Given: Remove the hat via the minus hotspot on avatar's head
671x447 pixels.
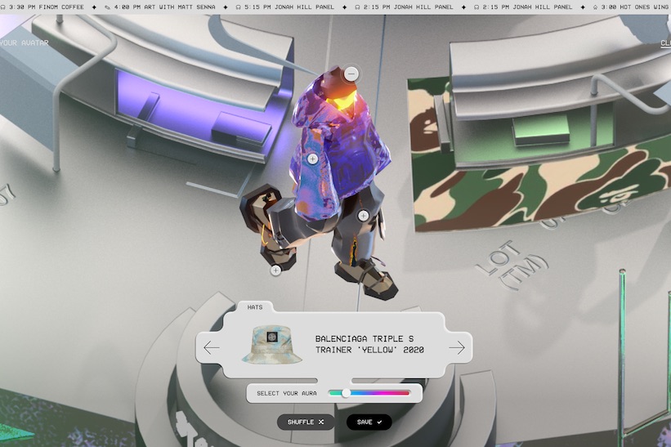Looking at the screenshot, I should click(351, 74).
